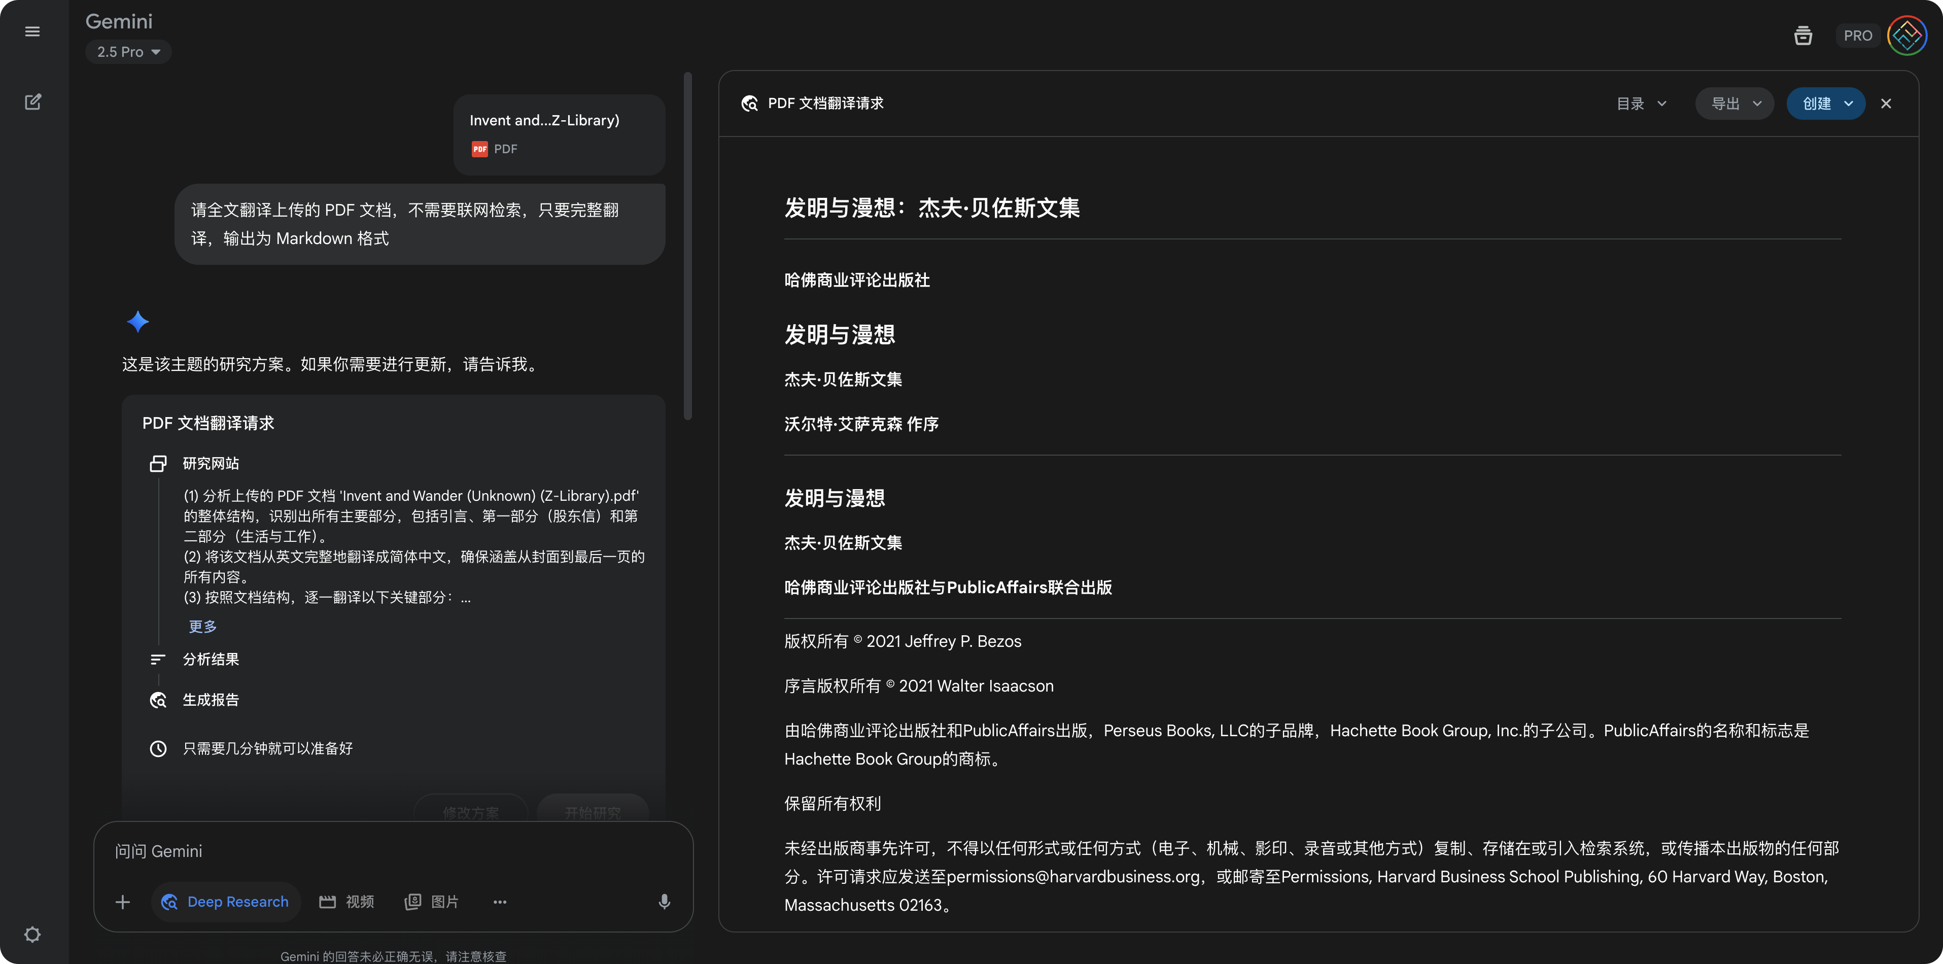The image size is (1943, 964).
Task: Select the 图片 tool chip
Action: [431, 902]
